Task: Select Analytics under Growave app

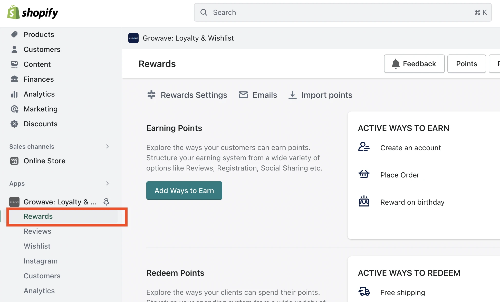Action: pos(39,291)
